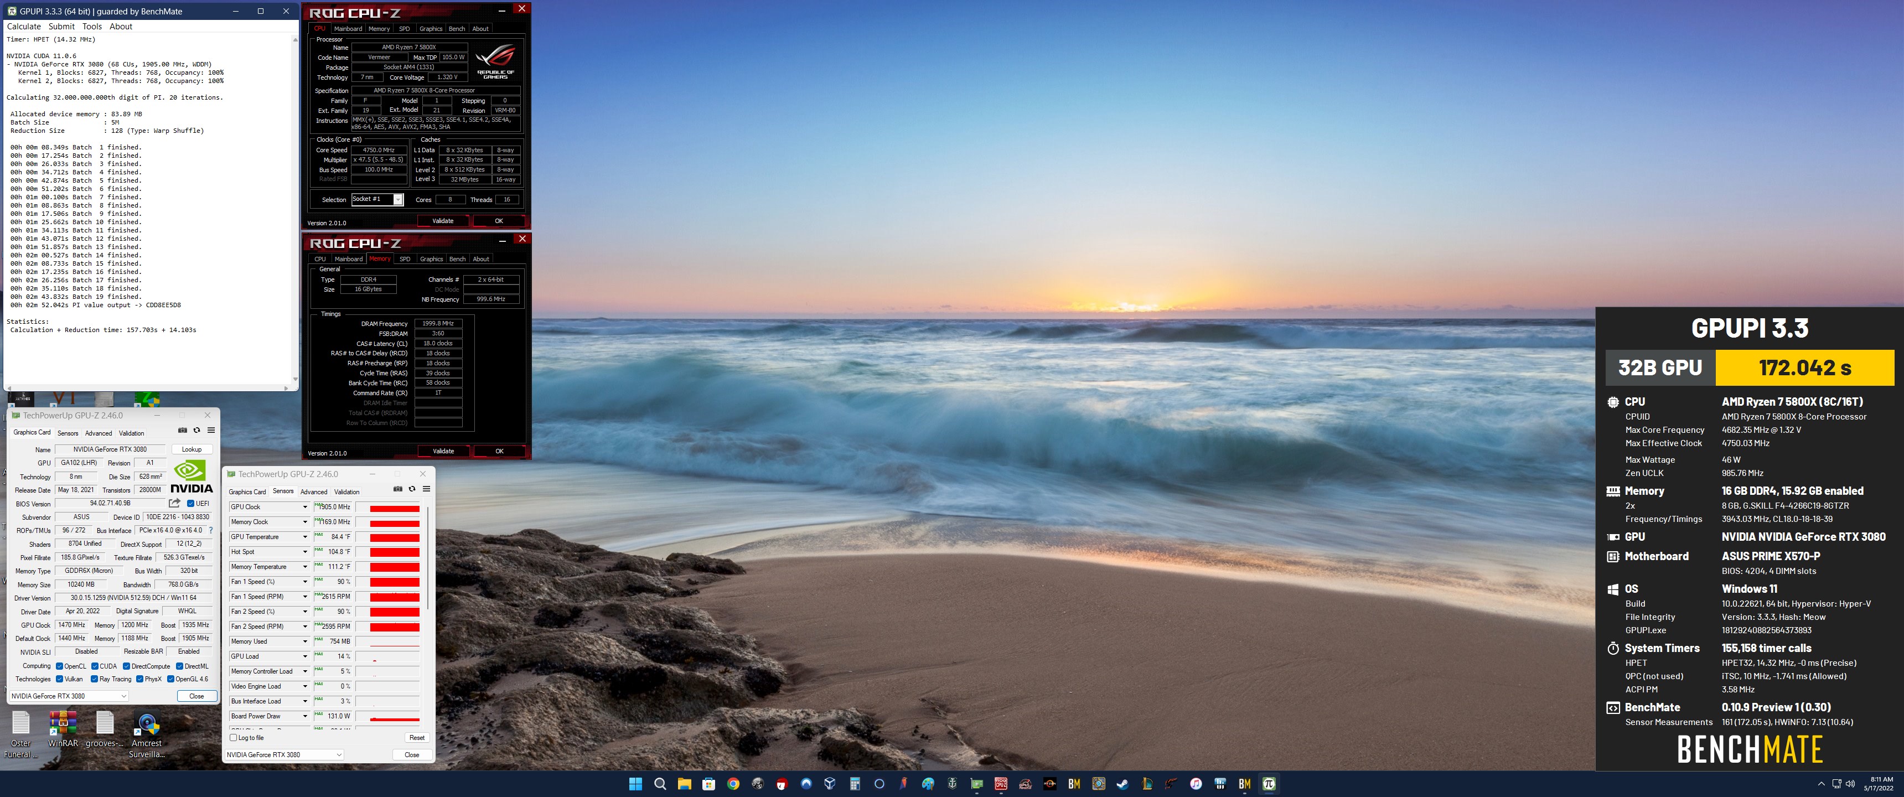
Task: Toggle the DirectCompute checkbox
Action: click(x=126, y=666)
